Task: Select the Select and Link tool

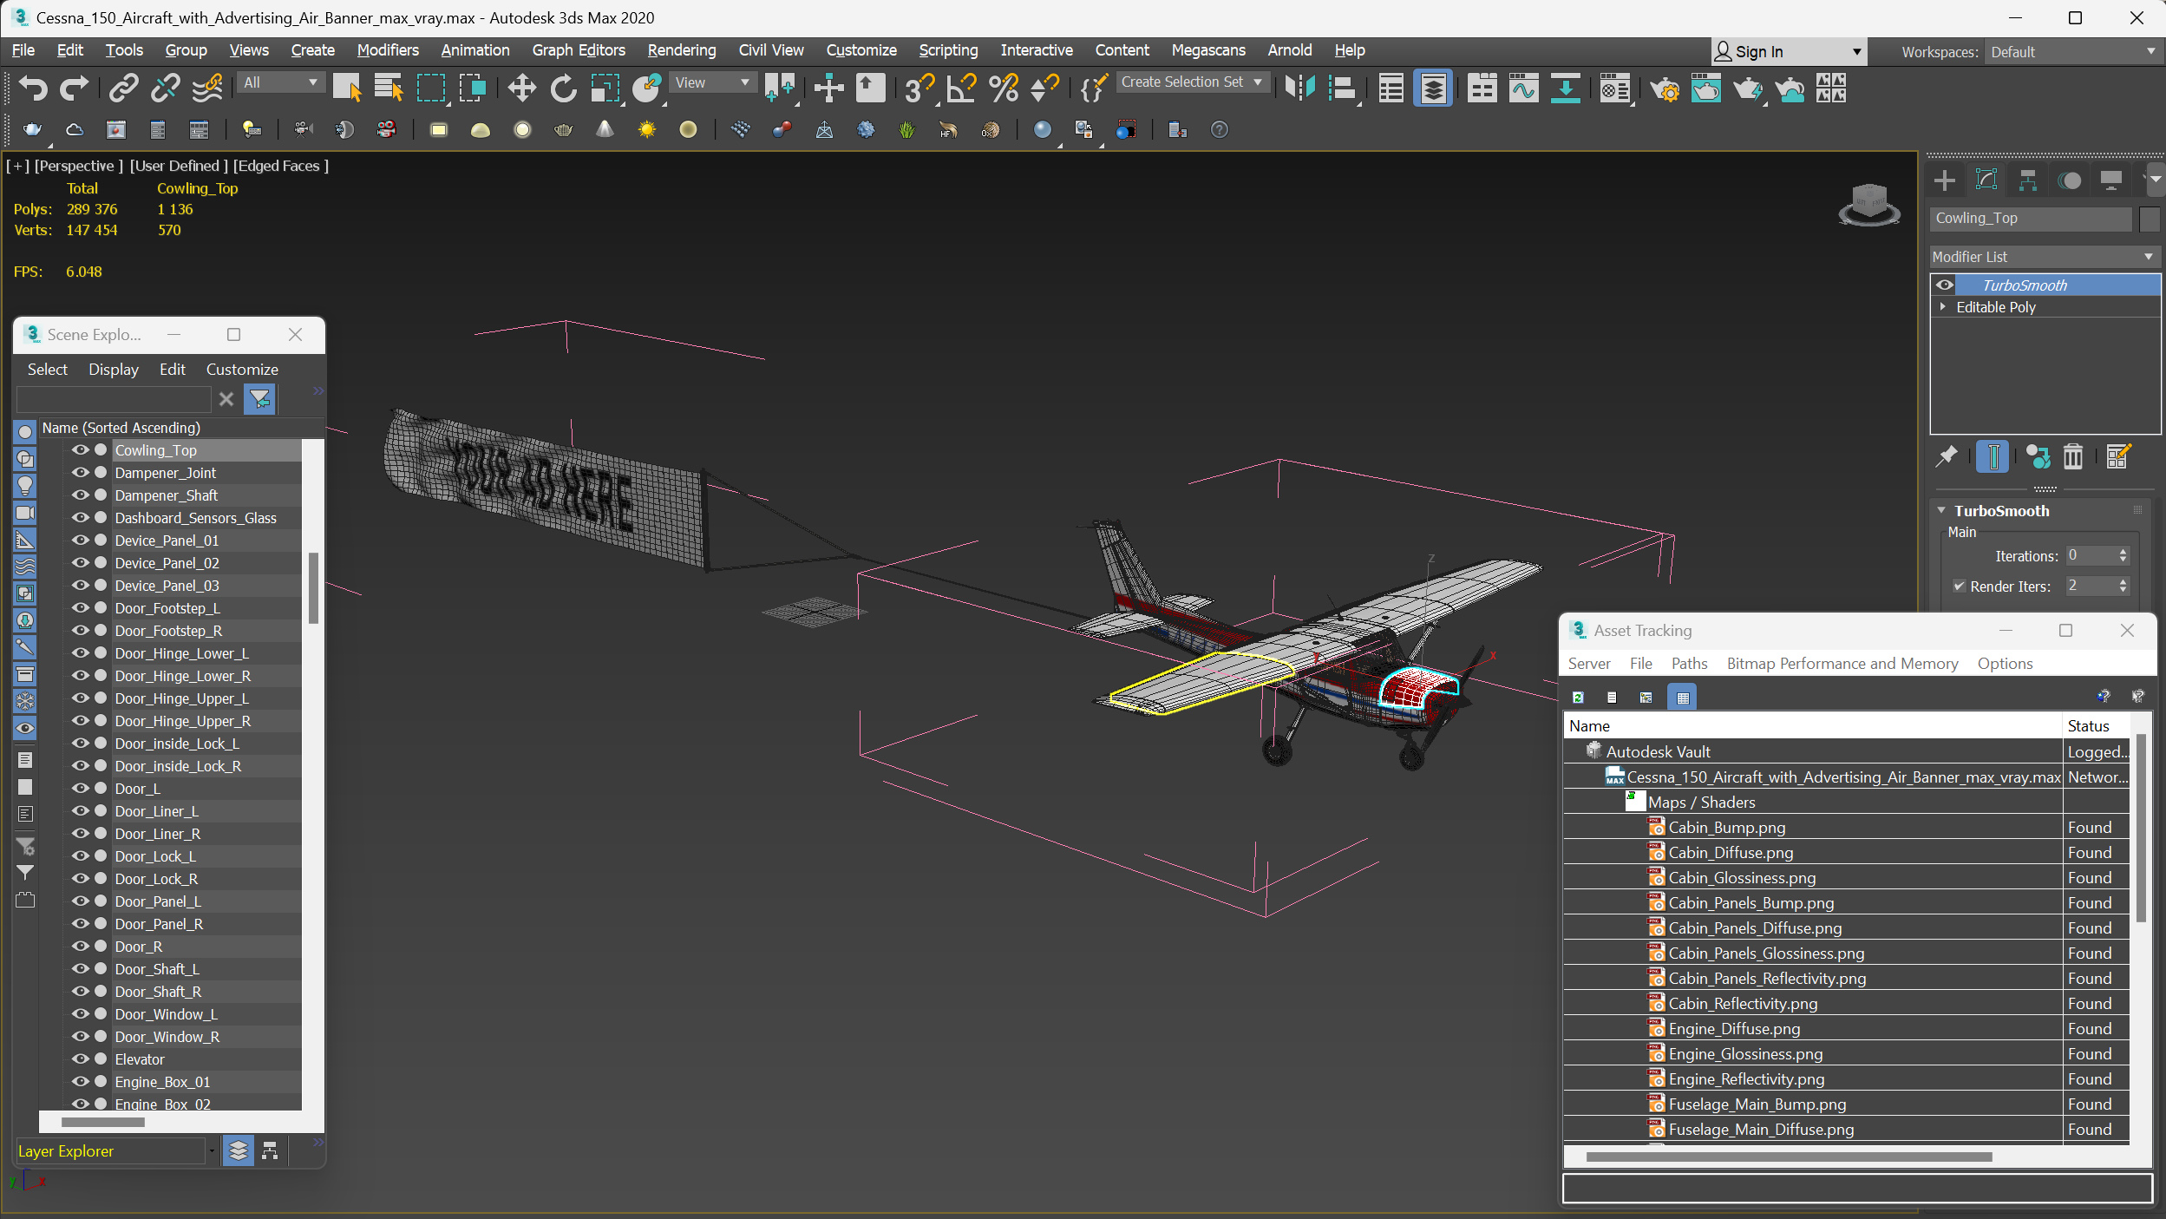Action: point(123,88)
